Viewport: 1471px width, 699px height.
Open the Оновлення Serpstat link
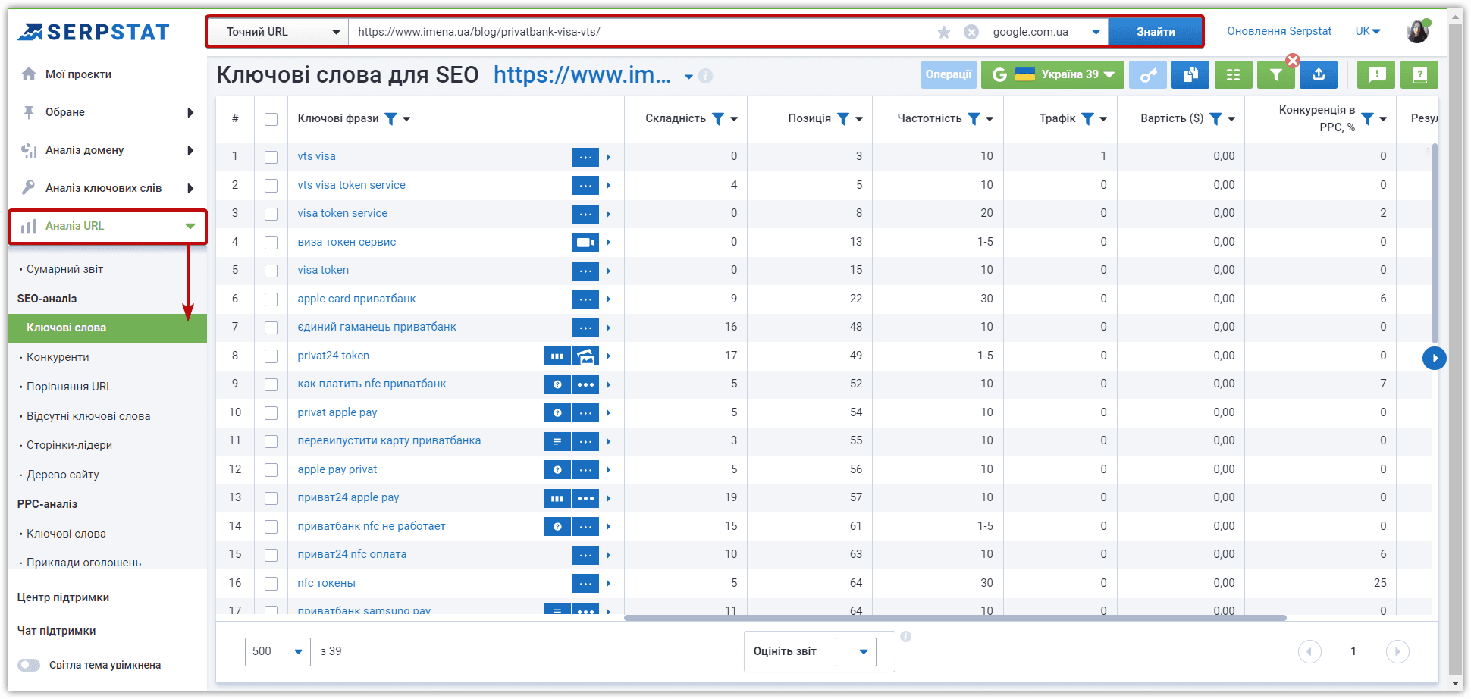coord(1279,31)
